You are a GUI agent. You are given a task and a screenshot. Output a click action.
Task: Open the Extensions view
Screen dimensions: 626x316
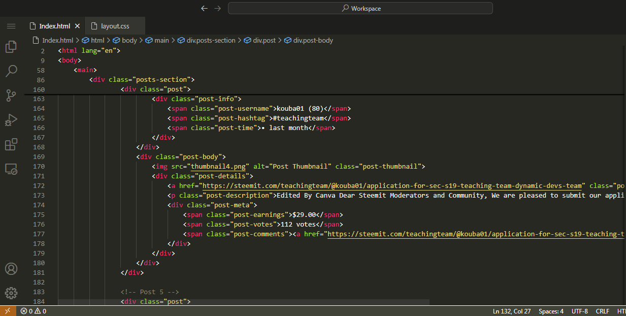click(11, 144)
